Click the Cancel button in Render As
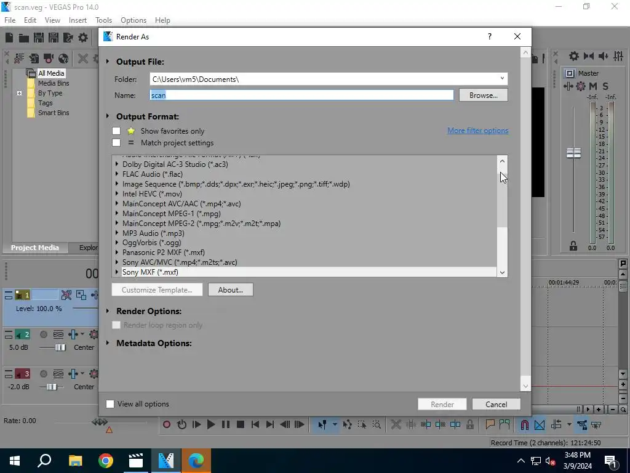The image size is (630, 473). click(x=496, y=404)
